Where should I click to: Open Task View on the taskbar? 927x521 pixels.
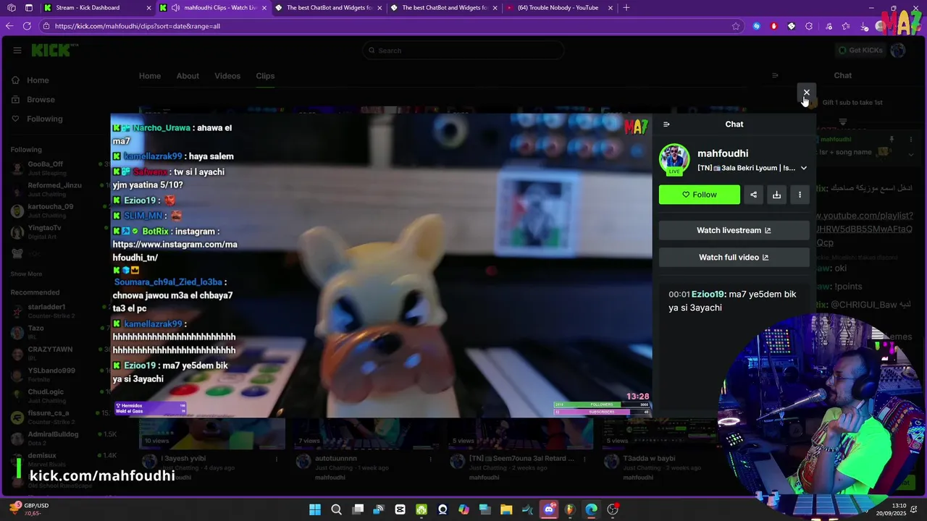[x=358, y=509]
